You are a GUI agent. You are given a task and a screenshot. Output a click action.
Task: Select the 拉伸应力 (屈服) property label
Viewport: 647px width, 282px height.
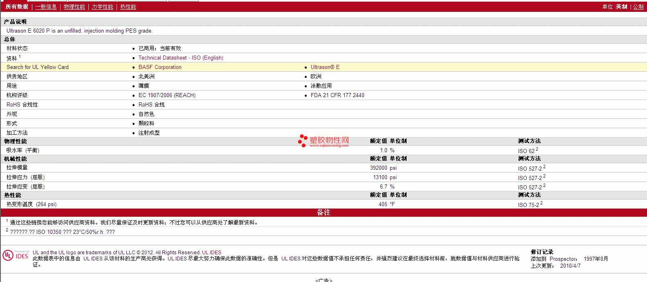tap(26, 178)
